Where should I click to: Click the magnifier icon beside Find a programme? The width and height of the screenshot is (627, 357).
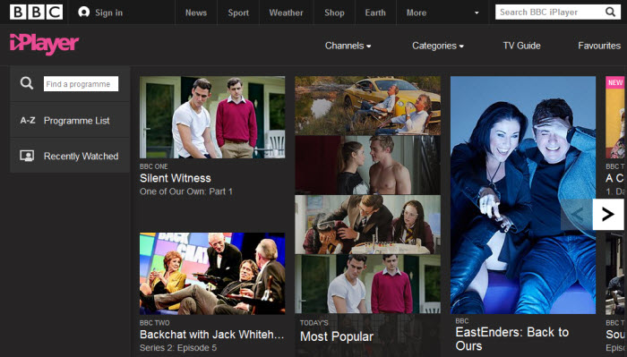(27, 83)
